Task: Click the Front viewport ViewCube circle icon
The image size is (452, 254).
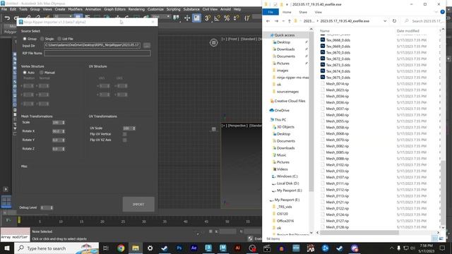Action: coord(213,42)
